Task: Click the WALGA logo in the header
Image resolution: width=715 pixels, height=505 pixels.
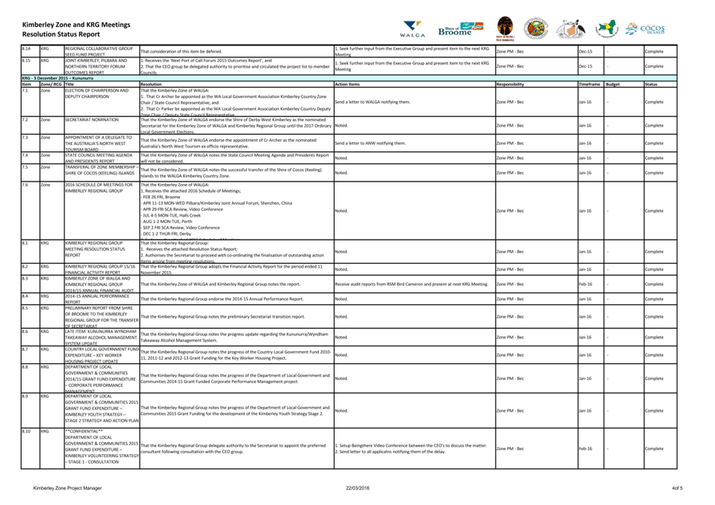Action: tap(412, 29)
